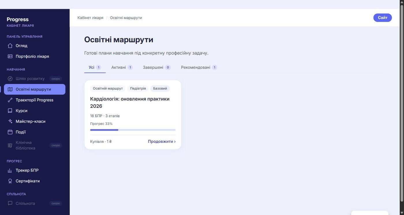Viewport: 404px width, 215px height.
Task: Open the Рекомендовані tab
Action: tap(199, 67)
